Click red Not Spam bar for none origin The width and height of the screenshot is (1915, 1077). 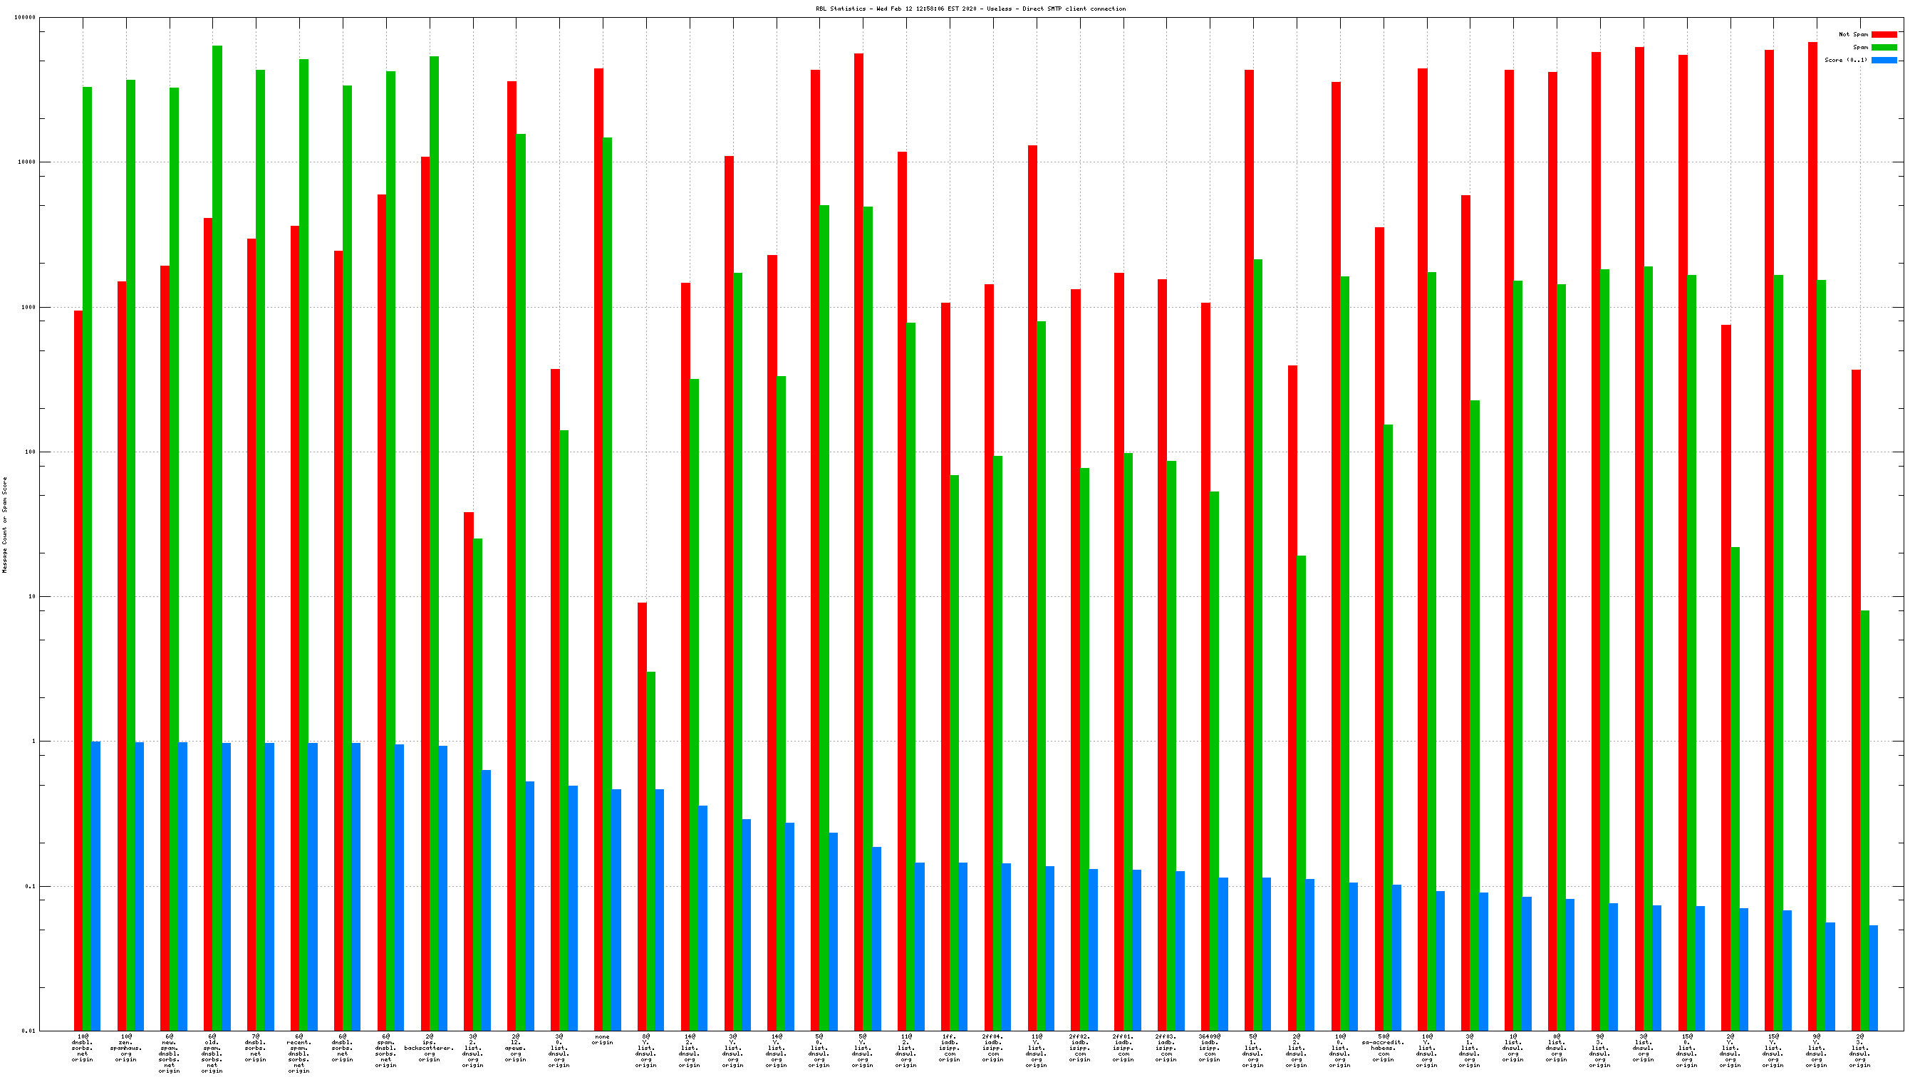point(598,520)
